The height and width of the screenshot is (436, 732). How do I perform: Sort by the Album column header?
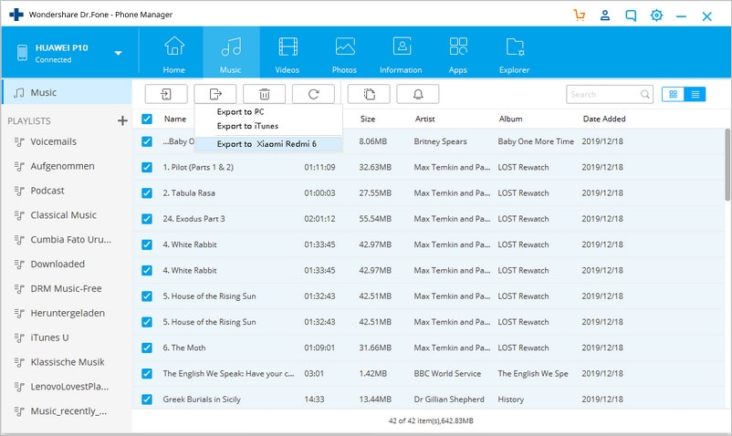tap(511, 119)
